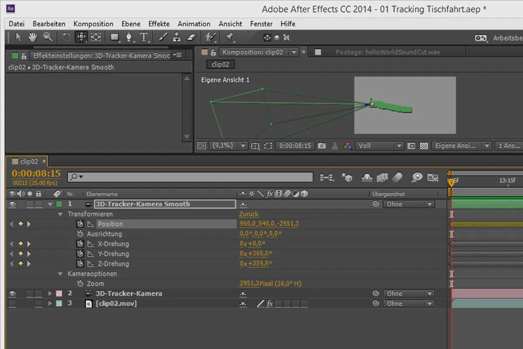Open grid and guide options icon
Screen dimensions: 523x349
tap(255, 146)
